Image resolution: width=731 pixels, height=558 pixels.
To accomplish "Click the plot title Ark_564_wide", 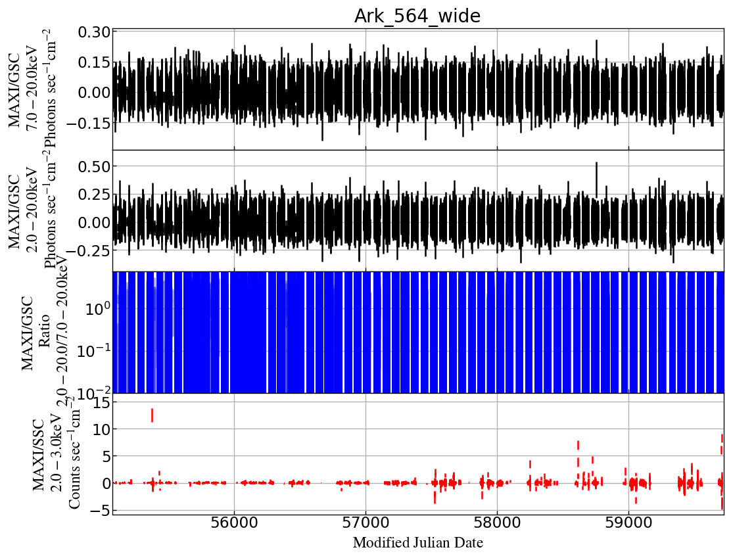I will pos(417,16).
